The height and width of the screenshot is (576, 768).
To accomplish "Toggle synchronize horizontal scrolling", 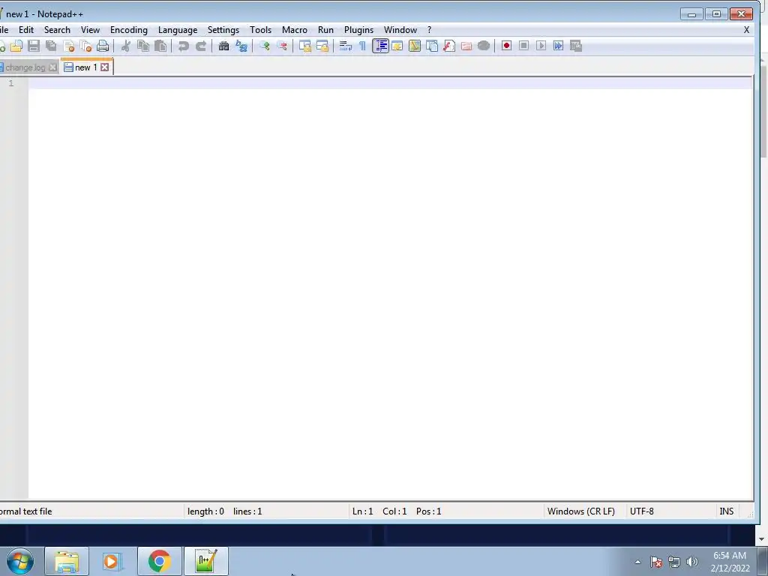I will 322,46.
